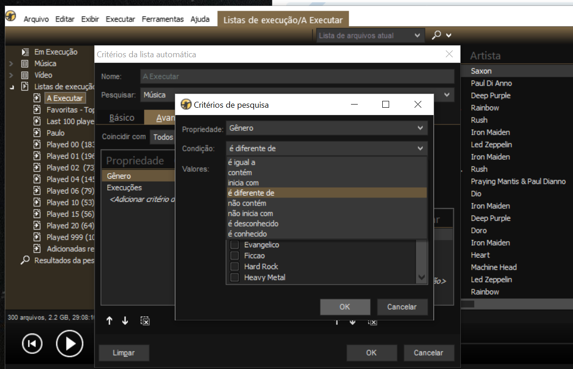Click the magnifier search icon in the toolbar
Screen dimensions: 573x369
(436, 35)
